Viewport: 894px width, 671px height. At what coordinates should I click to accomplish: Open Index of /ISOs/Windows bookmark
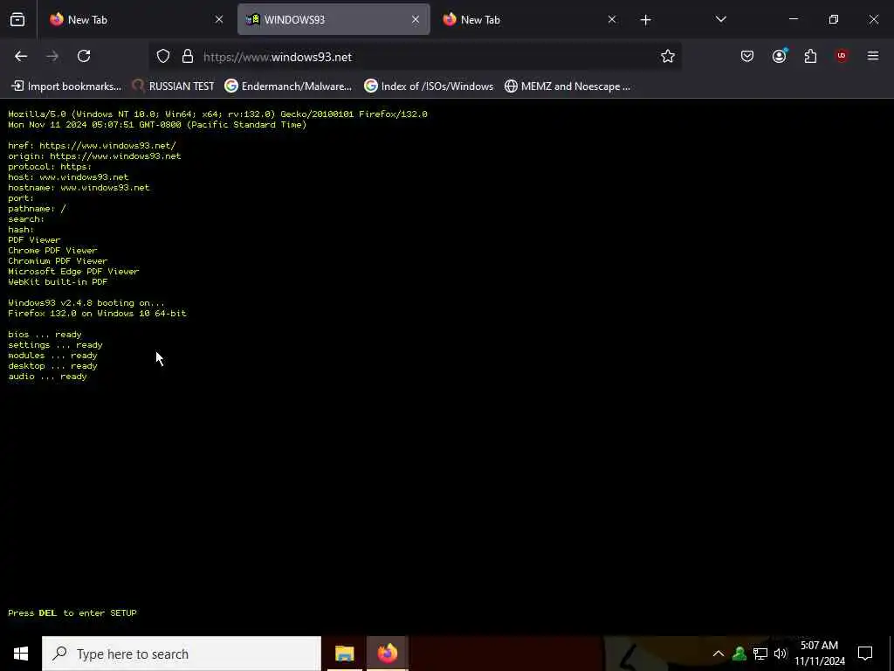tap(429, 86)
